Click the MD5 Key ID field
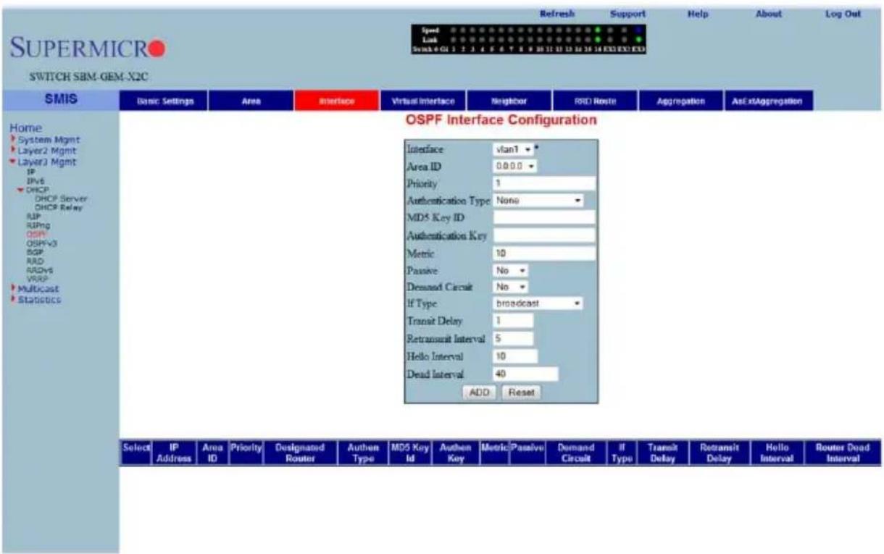The image size is (884, 554). (x=544, y=217)
